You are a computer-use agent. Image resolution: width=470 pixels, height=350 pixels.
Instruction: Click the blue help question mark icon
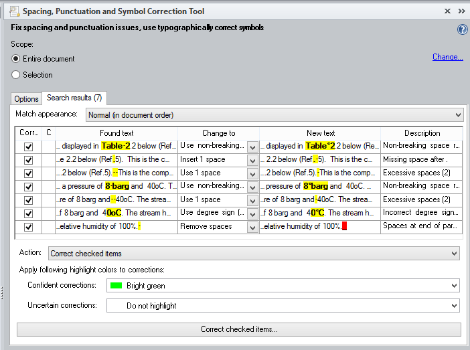pyautogui.click(x=462, y=29)
